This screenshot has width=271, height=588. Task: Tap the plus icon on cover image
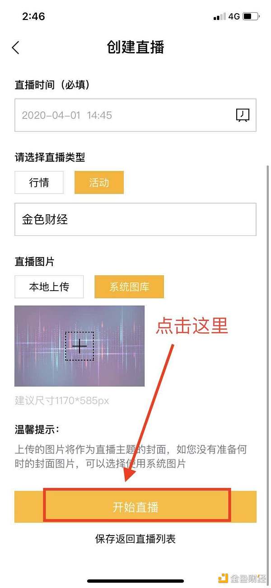(x=79, y=346)
